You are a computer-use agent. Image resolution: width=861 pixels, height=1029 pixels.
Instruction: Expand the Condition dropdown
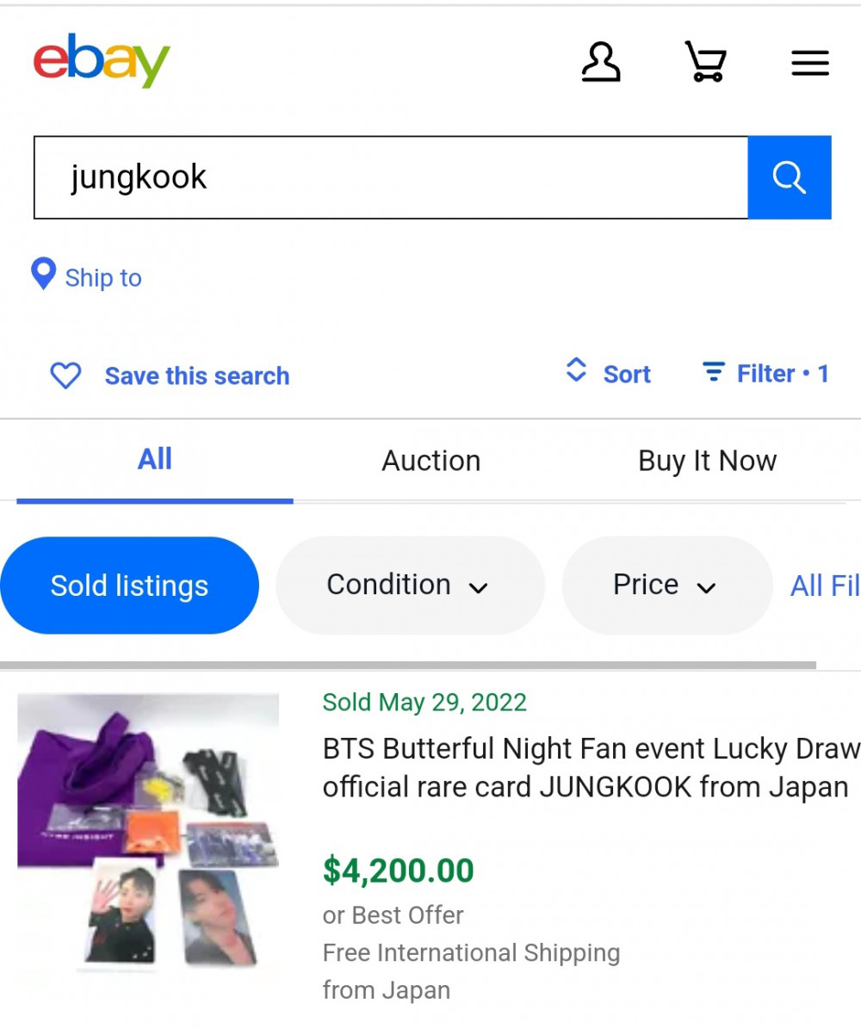[x=410, y=586]
